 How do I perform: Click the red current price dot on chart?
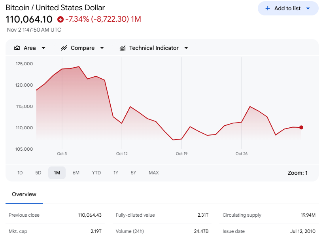click(301, 128)
